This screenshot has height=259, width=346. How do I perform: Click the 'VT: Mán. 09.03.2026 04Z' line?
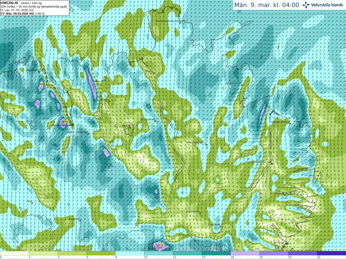17,14
